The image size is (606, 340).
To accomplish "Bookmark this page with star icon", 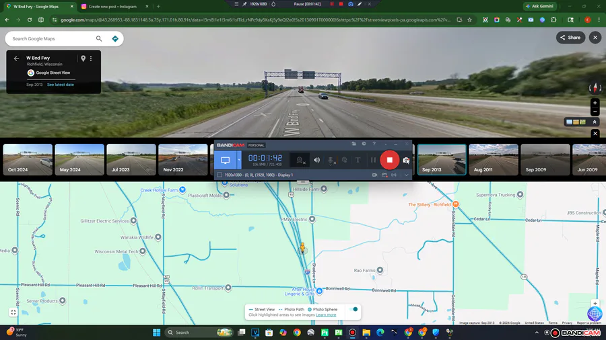I will click(x=469, y=19).
